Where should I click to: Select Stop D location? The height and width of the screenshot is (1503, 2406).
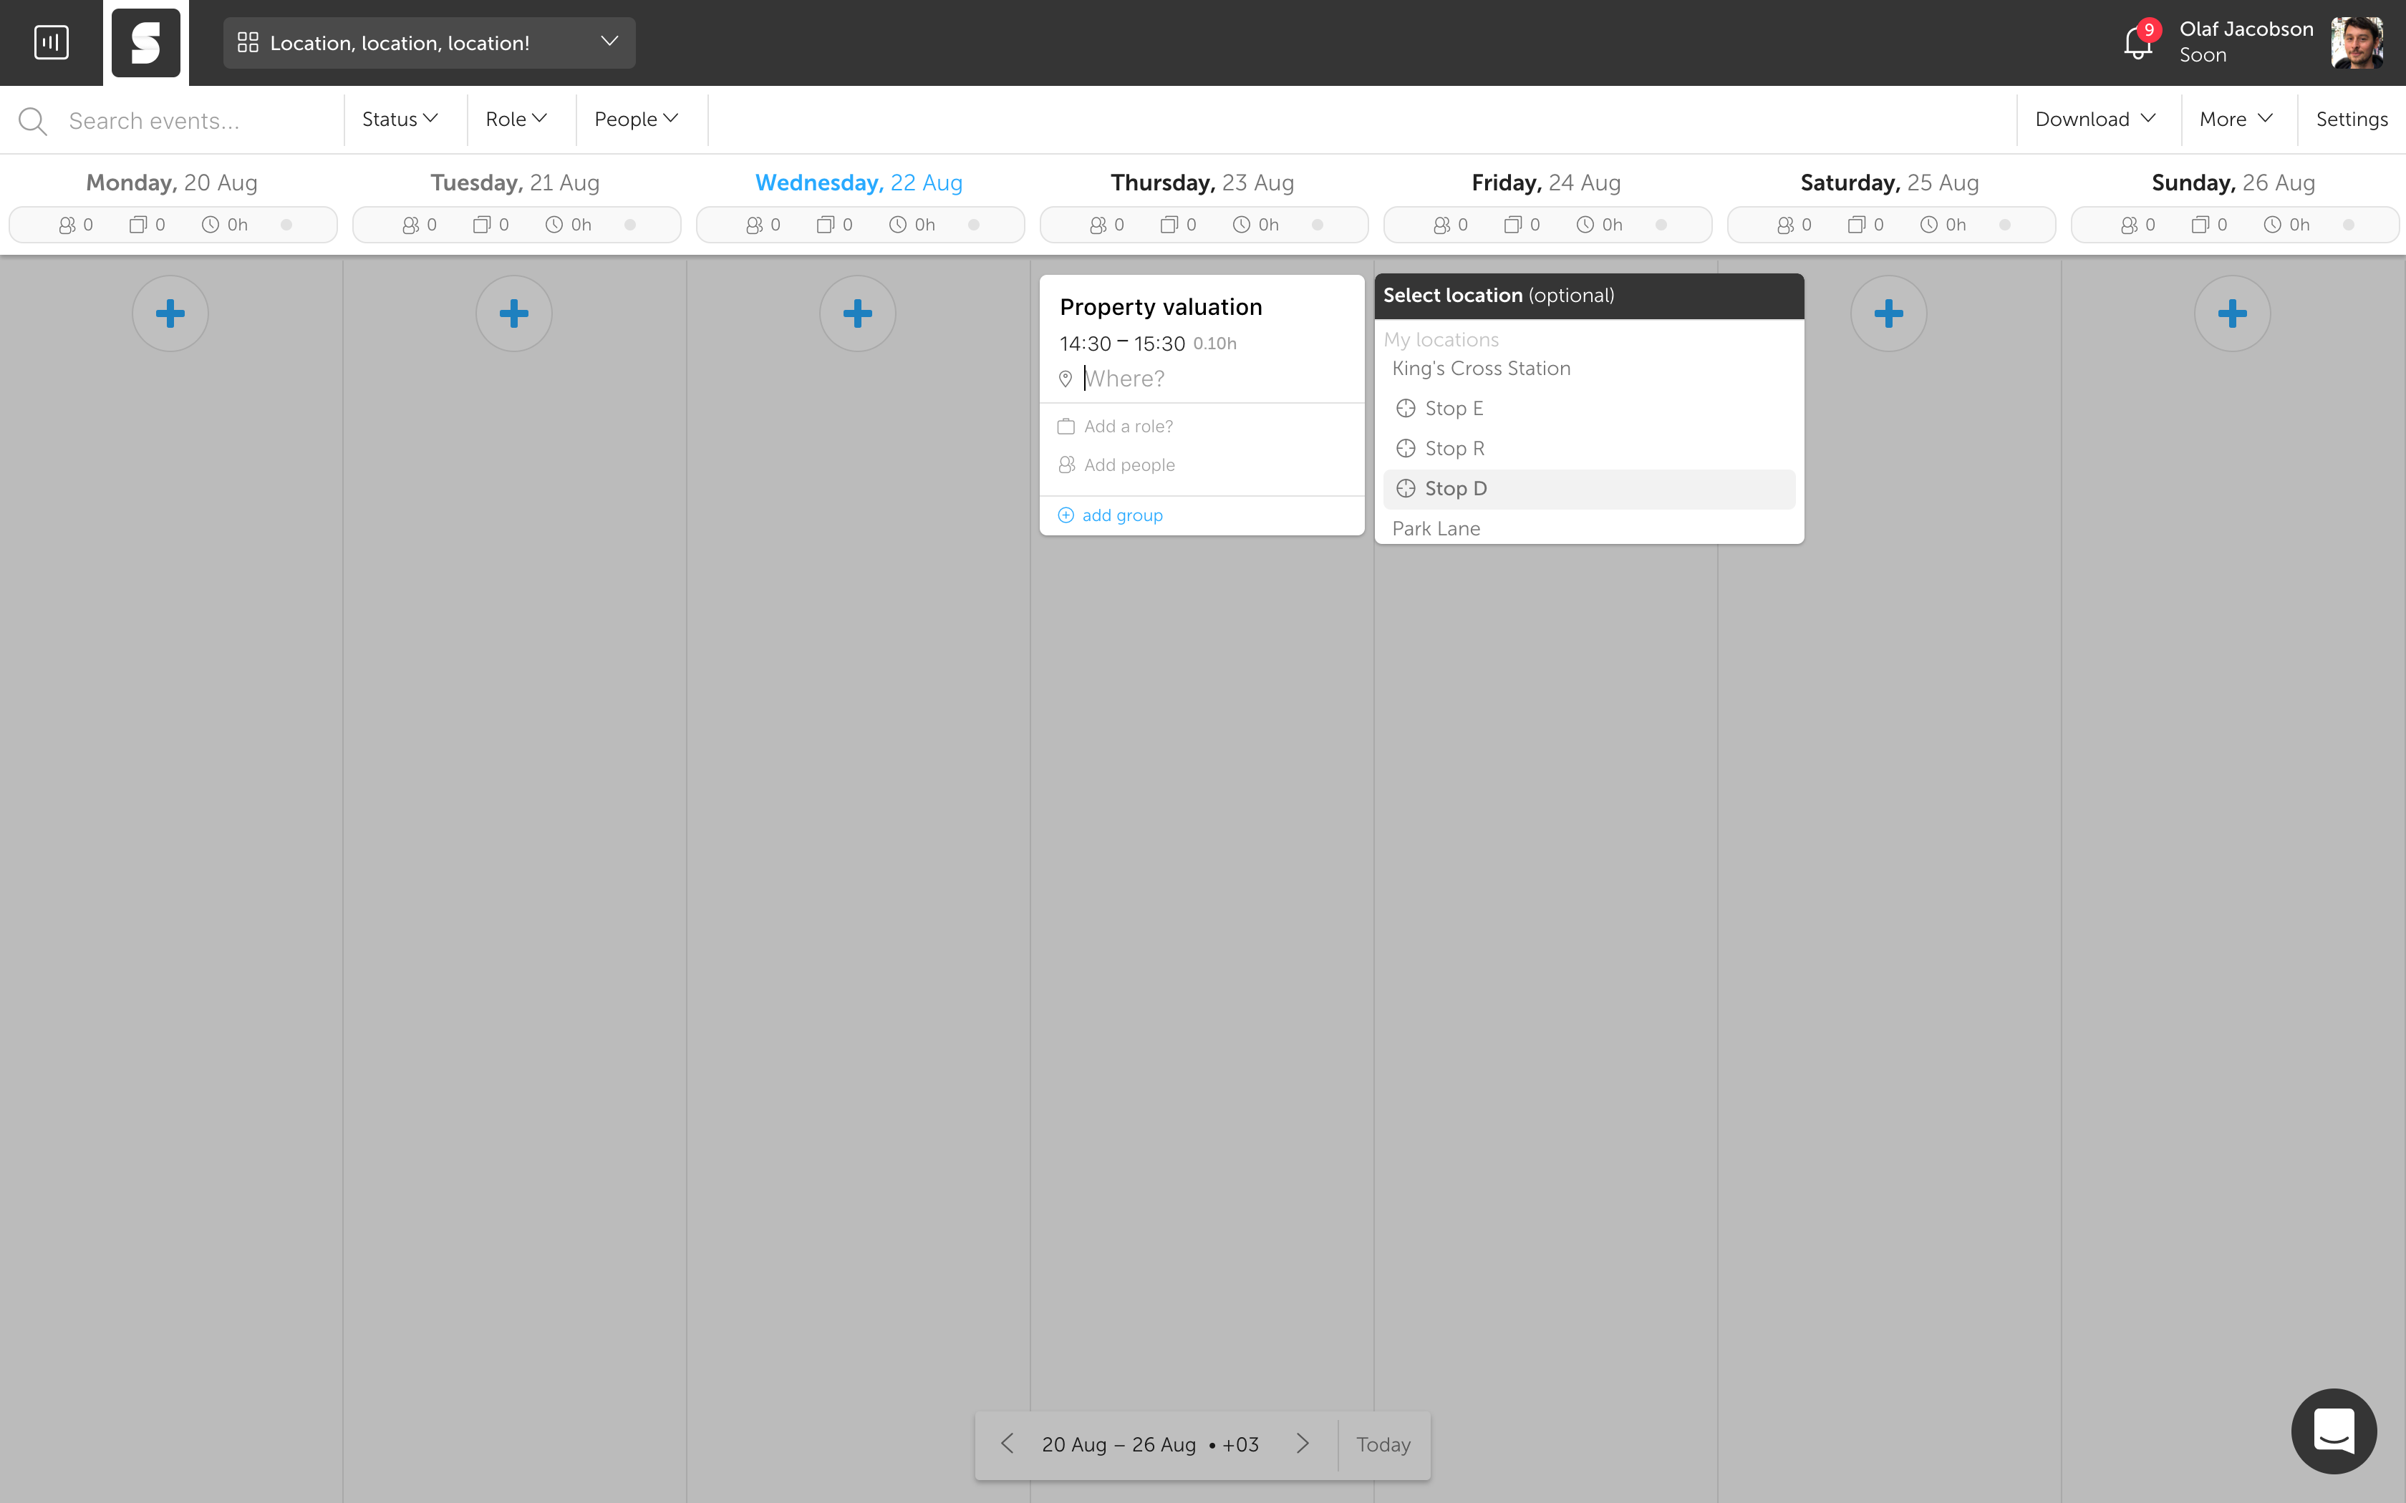click(x=1454, y=488)
